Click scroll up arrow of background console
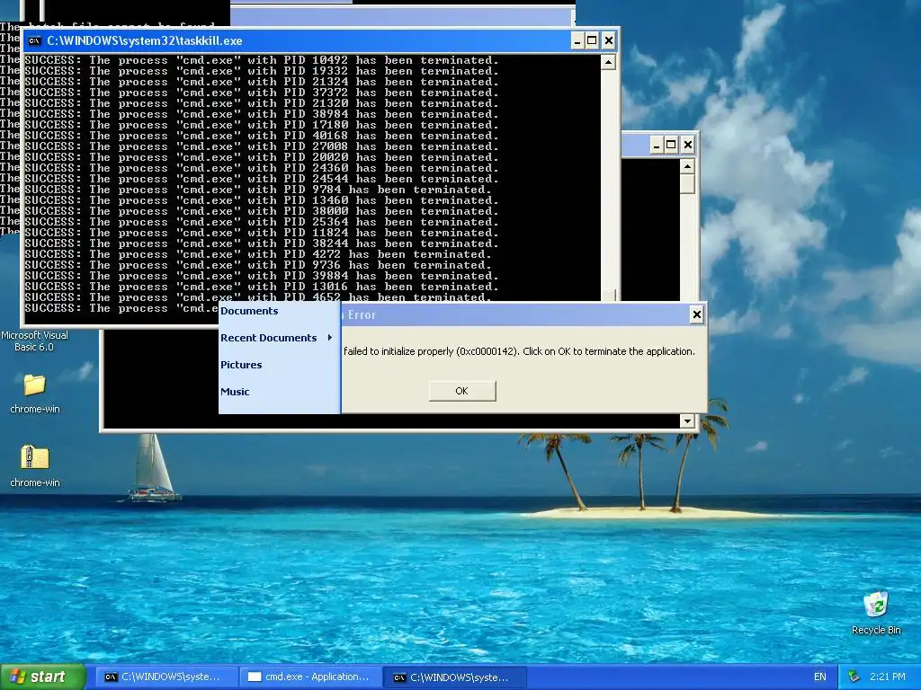 coord(687,166)
